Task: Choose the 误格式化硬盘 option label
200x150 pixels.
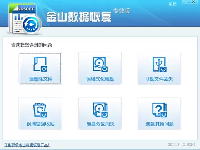Action: tap(100, 79)
